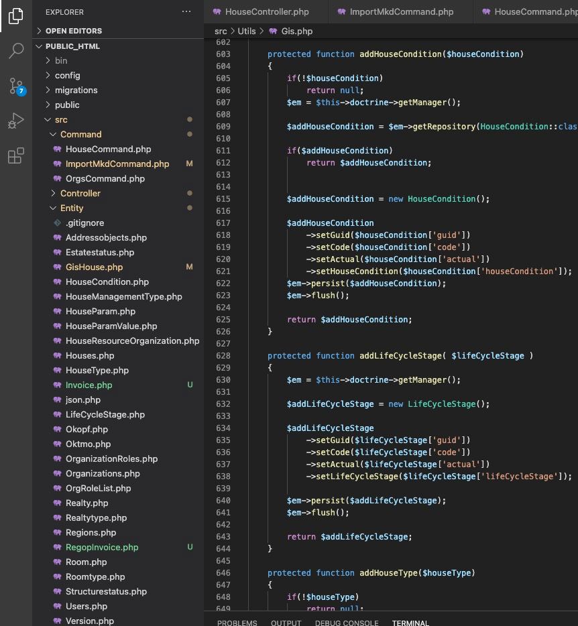Open OrganizationRoles.php file
The width and height of the screenshot is (578, 626).
(x=118, y=458)
